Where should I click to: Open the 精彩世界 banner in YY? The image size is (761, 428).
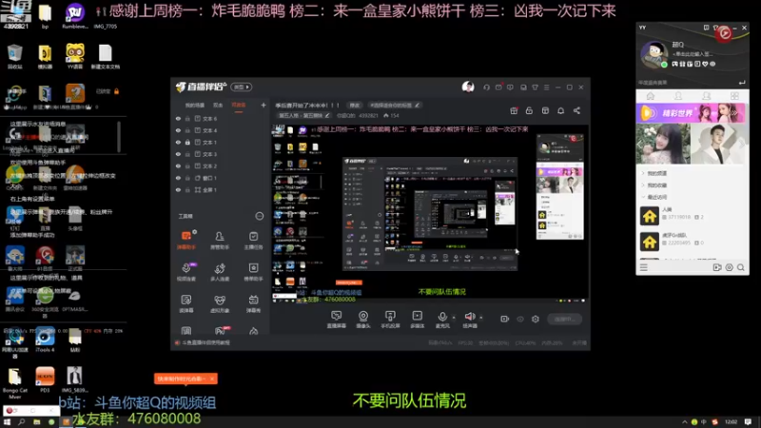tap(693, 113)
